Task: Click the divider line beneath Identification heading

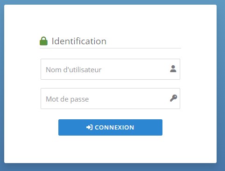Action: [110, 48]
